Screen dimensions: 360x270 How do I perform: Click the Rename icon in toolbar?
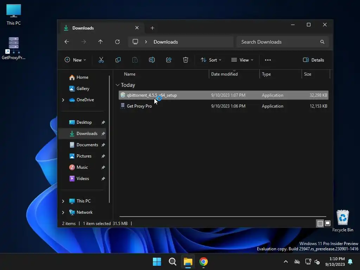tap(152, 60)
